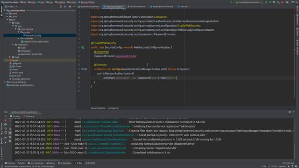Image resolution: width=299 pixels, height=168 pixels.
Task: Hide the Project panel with the minus icon
Action: pyautogui.click(x=74, y=7)
